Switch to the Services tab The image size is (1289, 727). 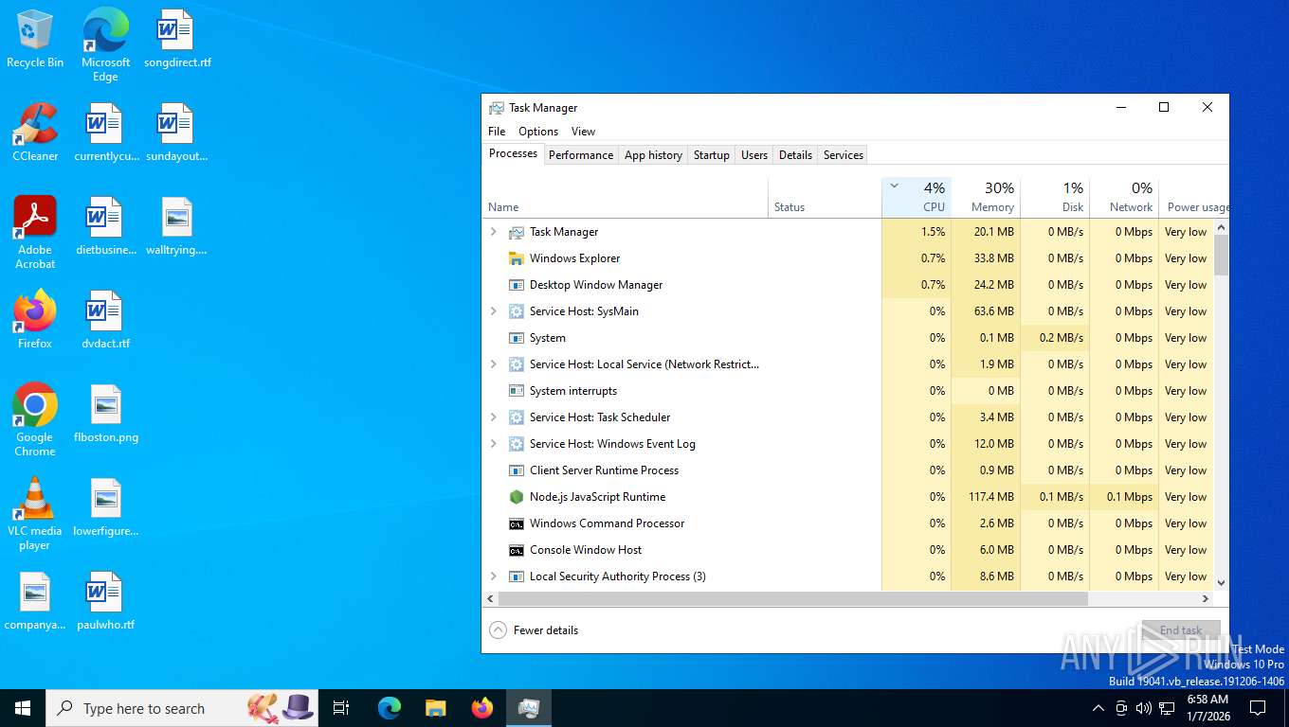pyautogui.click(x=844, y=155)
